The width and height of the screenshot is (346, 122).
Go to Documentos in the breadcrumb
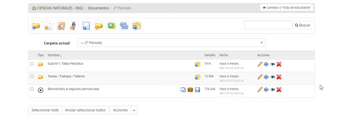pyautogui.click(x=98, y=8)
